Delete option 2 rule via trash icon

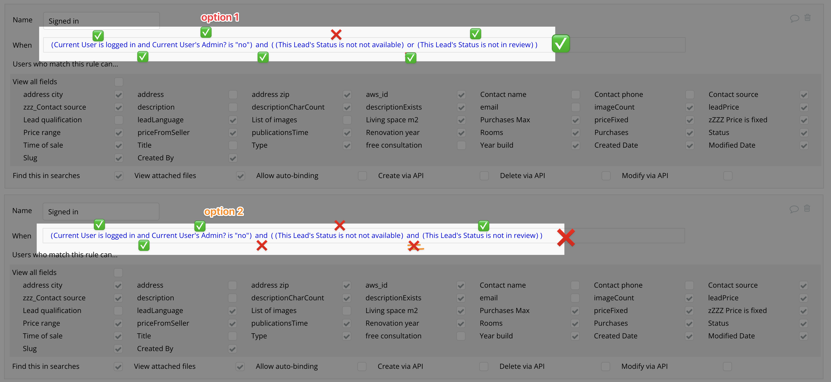807,208
